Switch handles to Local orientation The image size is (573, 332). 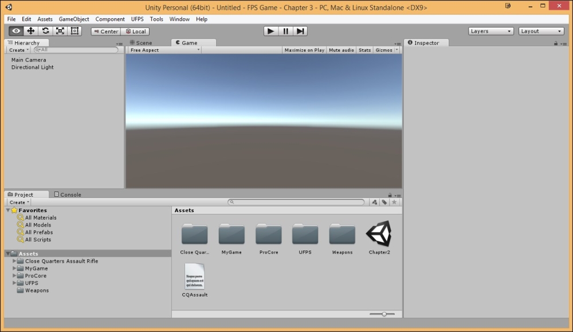[x=135, y=31]
